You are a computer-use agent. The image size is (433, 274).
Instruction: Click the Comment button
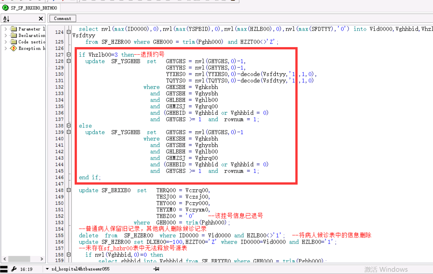point(62,18)
